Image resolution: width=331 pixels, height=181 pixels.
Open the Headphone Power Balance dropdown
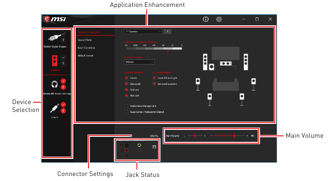tap(139, 62)
